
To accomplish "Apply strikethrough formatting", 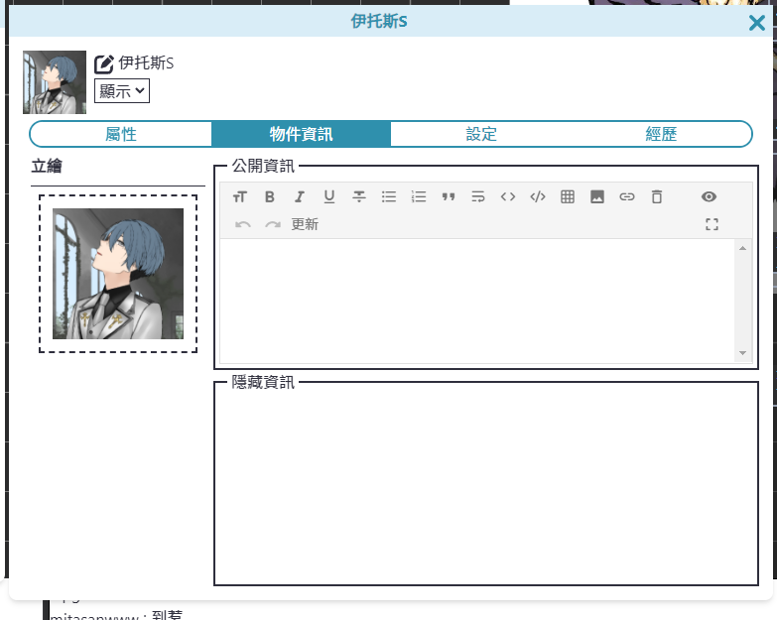I will tap(359, 197).
